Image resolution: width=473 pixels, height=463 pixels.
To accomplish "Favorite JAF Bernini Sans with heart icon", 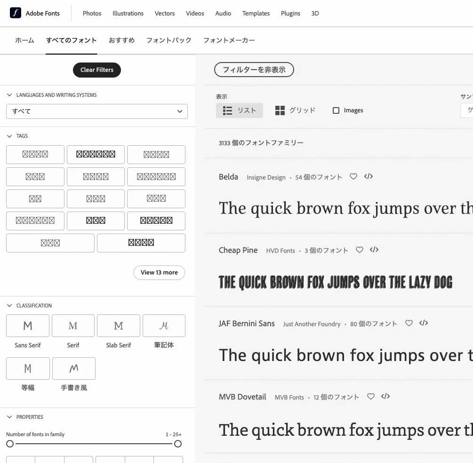I will point(409,323).
